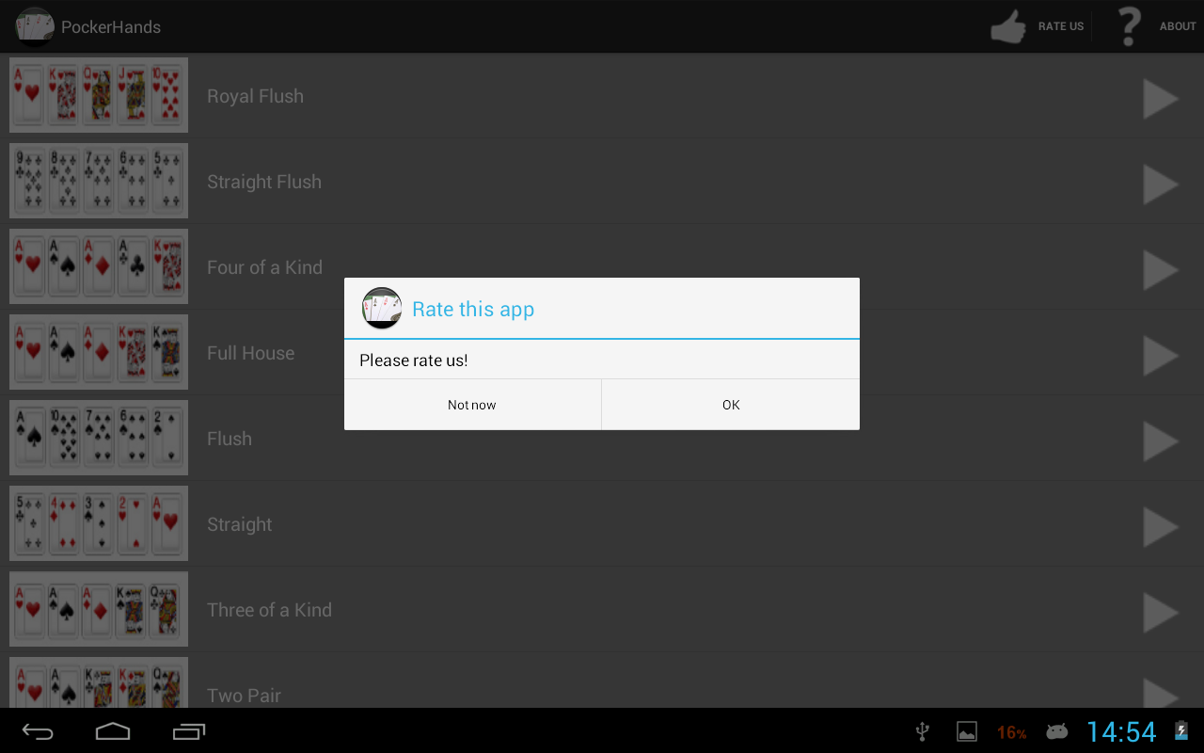The width and height of the screenshot is (1204, 753).
Task: Tap the 14:54 clock
Action: [1121, 731]
